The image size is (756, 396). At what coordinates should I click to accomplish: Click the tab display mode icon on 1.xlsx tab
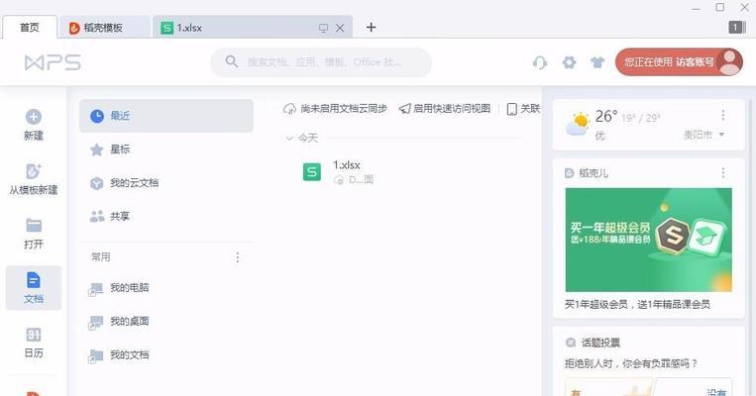(324, 29)
